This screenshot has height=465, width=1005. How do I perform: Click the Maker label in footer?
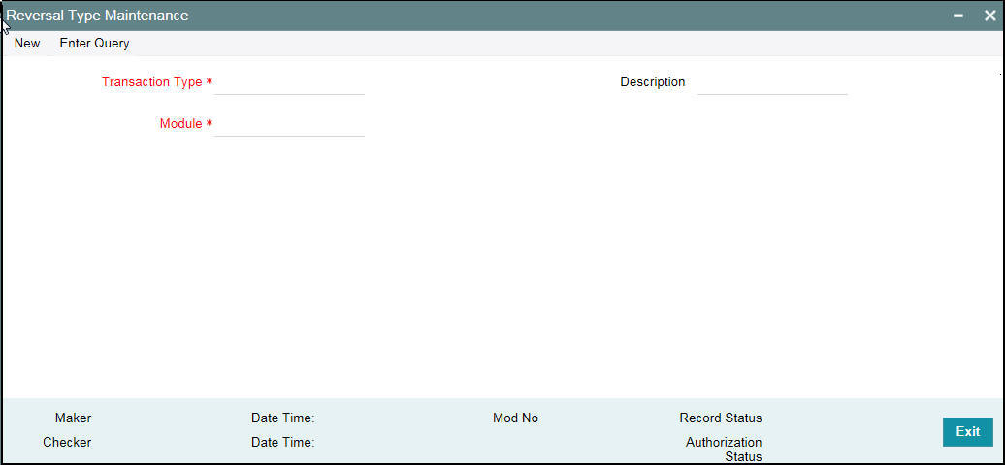73,418
